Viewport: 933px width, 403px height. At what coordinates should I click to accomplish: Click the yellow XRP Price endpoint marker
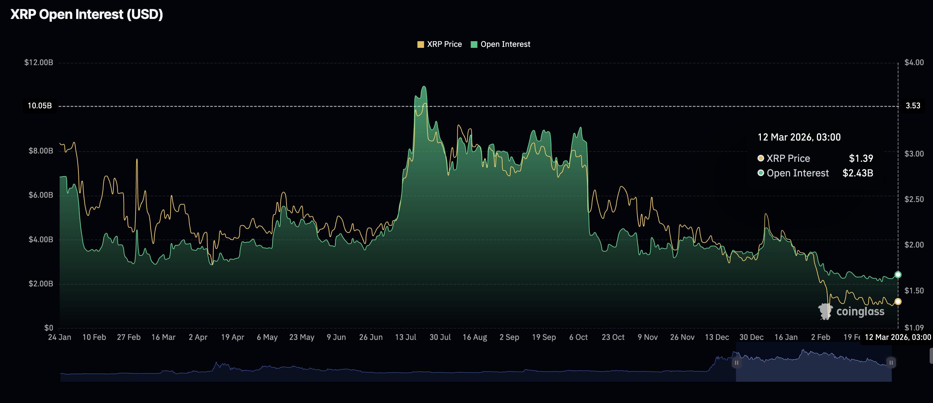click(898, 301)
